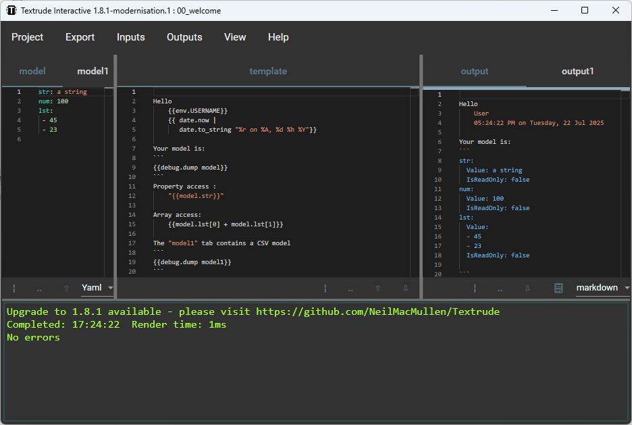Click the Textrude GitHub URL in the log
Screen dimensions: 632x425
pos(377,311)
